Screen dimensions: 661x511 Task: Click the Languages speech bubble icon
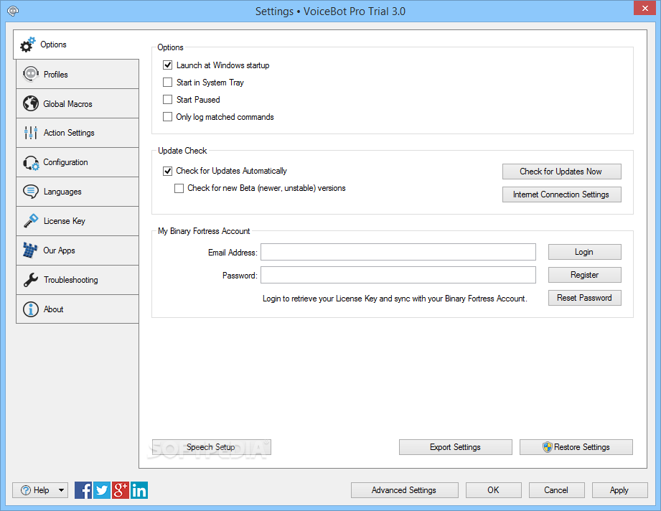[x=31, y=192]
